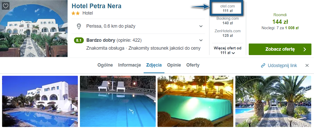Click the location pin icon
This screenshot has height=128, width=314.
tap(79, 26)
